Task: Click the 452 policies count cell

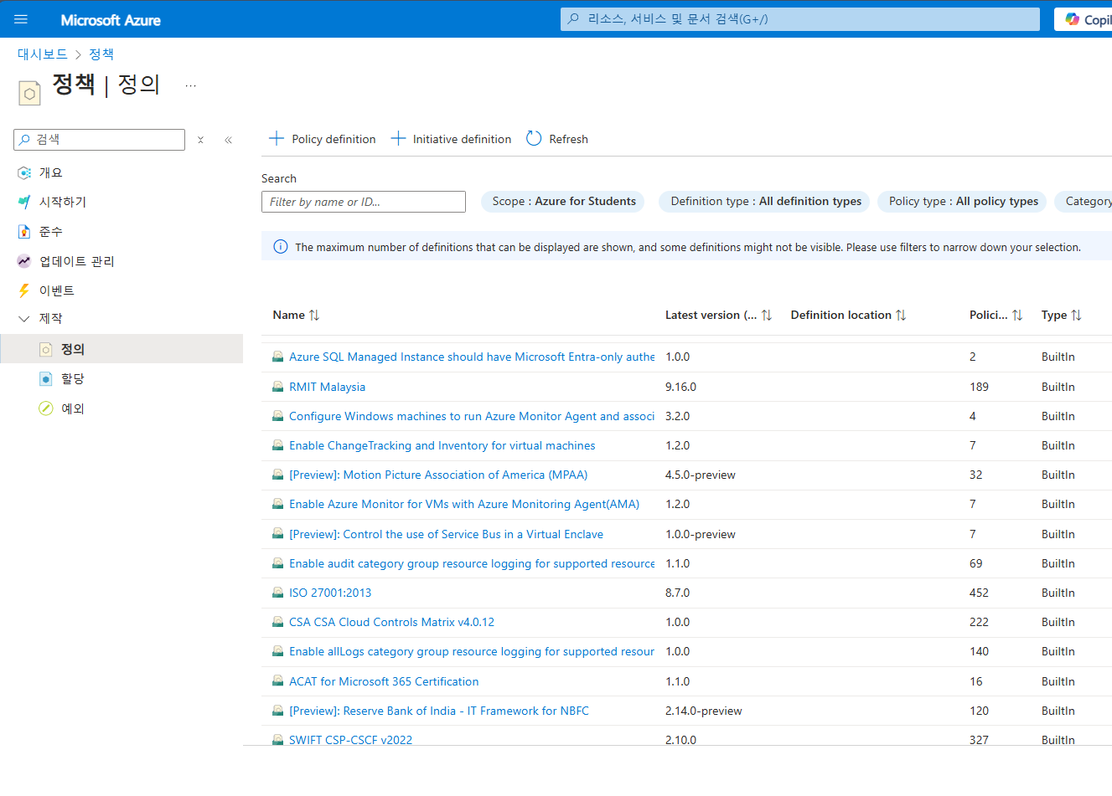Action: 979,593
